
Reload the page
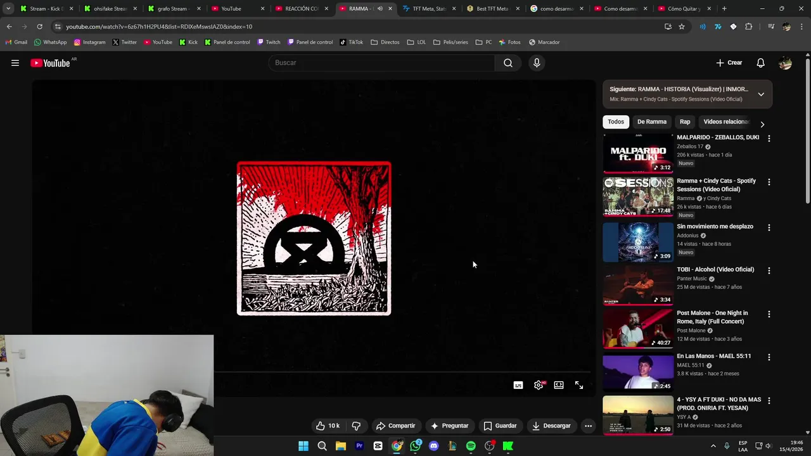(x=39, y=27)
